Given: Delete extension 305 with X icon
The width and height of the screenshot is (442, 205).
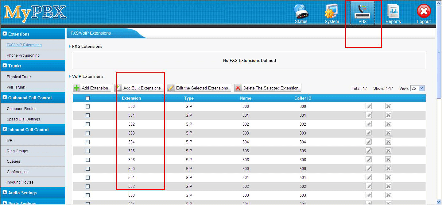Looking at the screenshot, I should pos(388,151).
